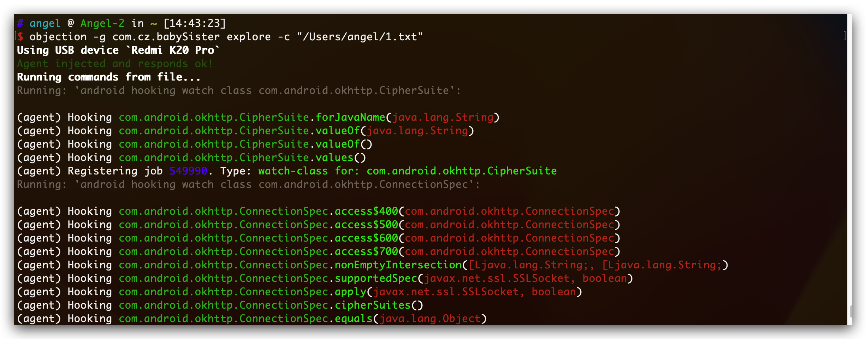Click 'Agent injected and responds ok!' line
The width and height of the screenshot is (866, 339).
(x=115, y=64)
